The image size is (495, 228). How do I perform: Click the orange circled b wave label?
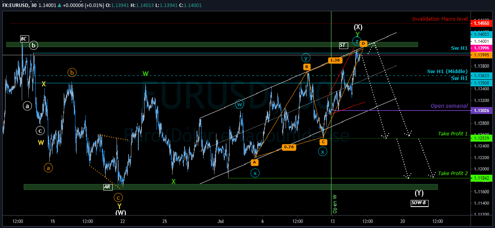pyautogui.click(x=72, y=72)
